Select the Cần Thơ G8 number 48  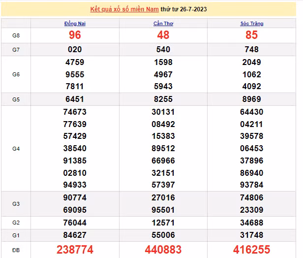coord(163,35)
